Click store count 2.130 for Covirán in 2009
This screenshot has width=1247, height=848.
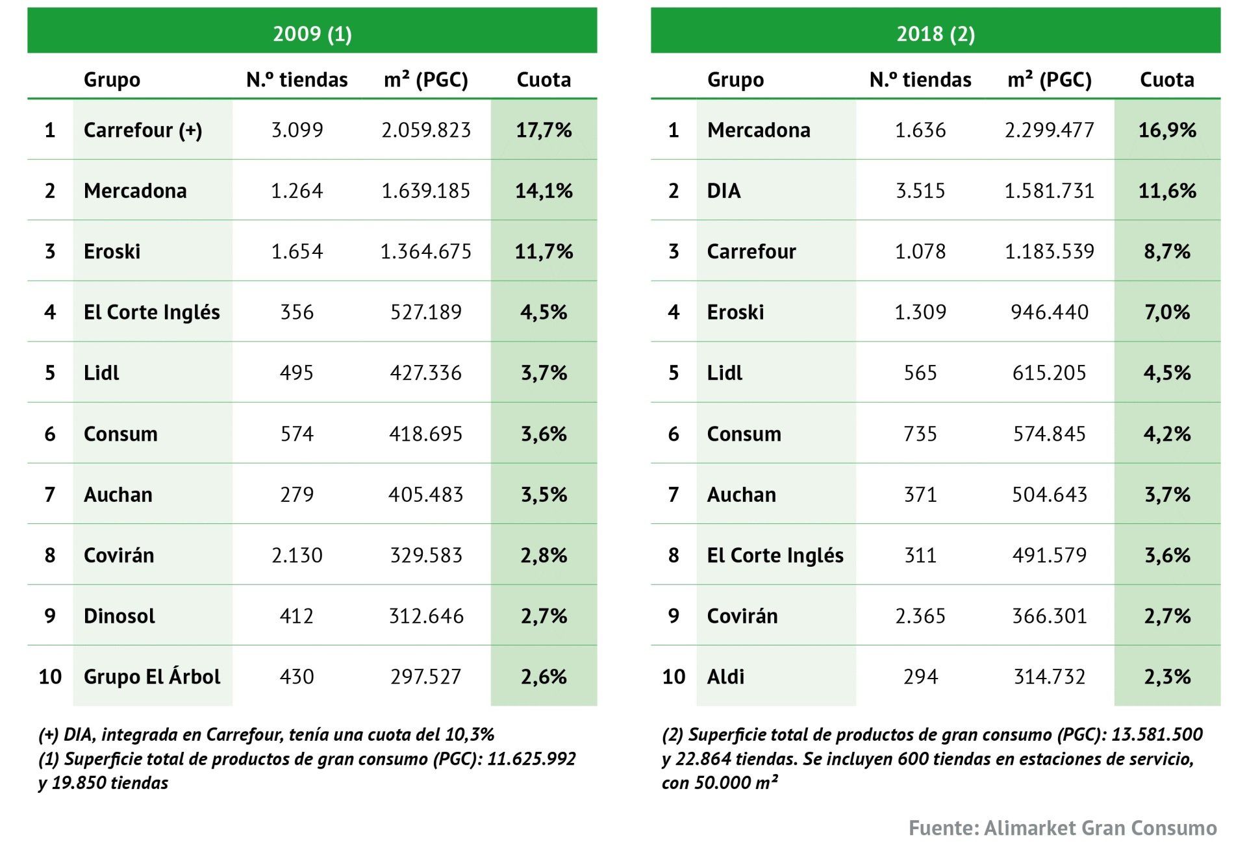point(297,555)
